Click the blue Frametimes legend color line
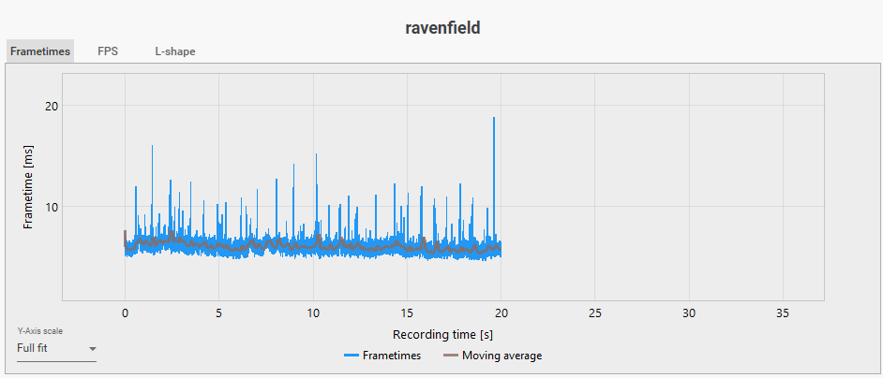This screenshot has height=378, width=883. [x=351, y=356]
